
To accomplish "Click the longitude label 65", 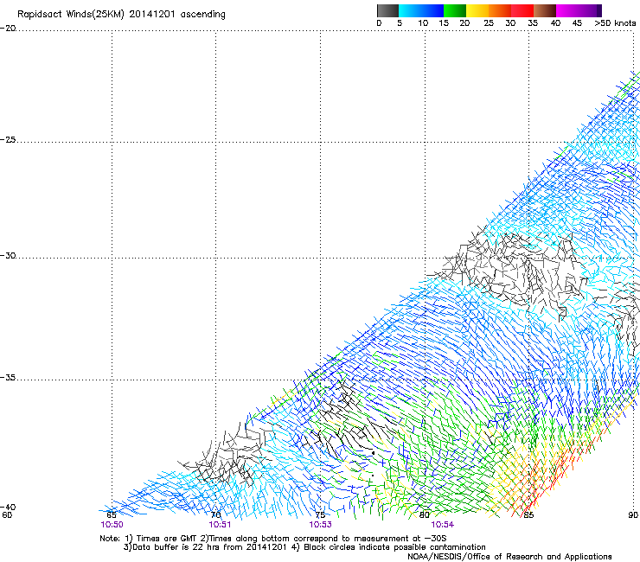I will (x=112, y=515).
